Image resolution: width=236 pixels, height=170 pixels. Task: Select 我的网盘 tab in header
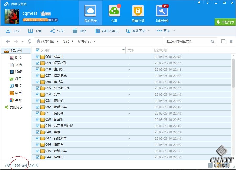90,13
